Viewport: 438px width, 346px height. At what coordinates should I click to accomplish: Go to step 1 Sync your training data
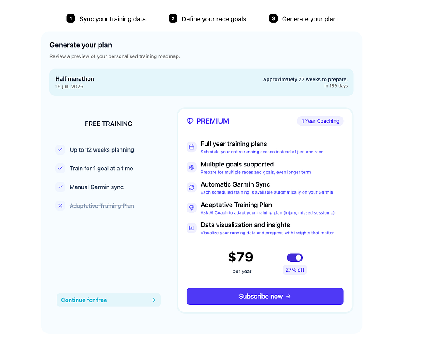(106, 19)
